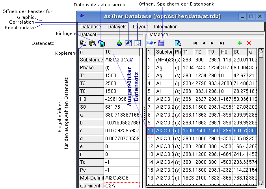
Task: Click the search database icon
Action: click(x=178, y=43)
